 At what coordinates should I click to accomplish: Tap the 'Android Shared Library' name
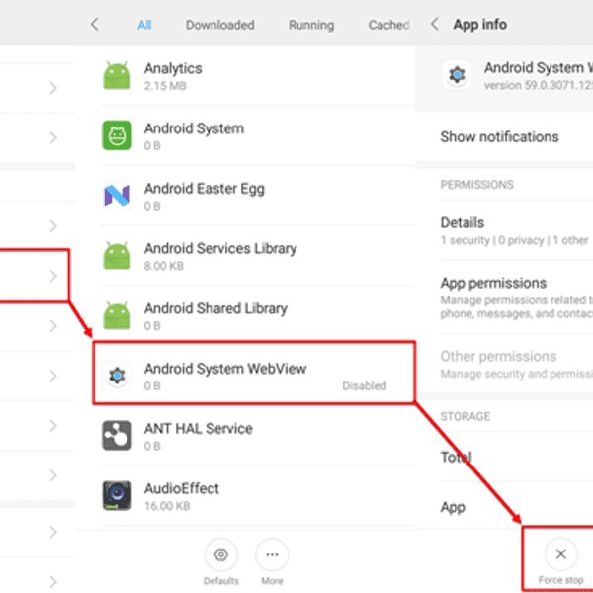tap(215, 308)
